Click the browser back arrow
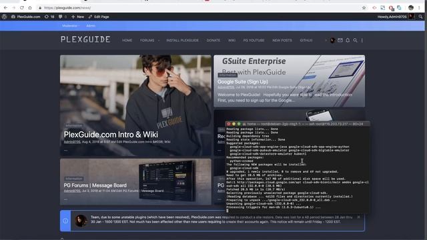The height and width of the screenshot is (240, 427). (x=6, y=8)
